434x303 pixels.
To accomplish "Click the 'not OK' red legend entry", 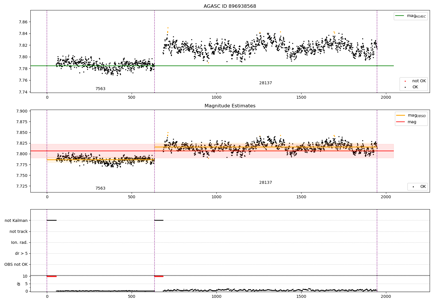I will [x=415, y=81].
